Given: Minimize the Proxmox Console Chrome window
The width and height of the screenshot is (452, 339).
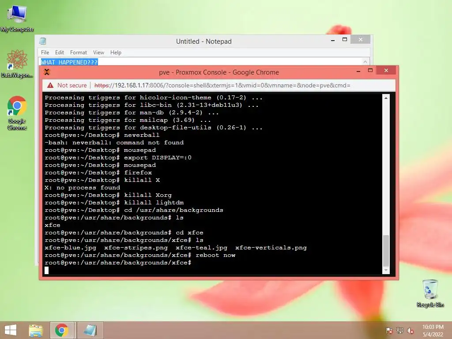Looking at the screenshot, I should (x=358, y=71).
